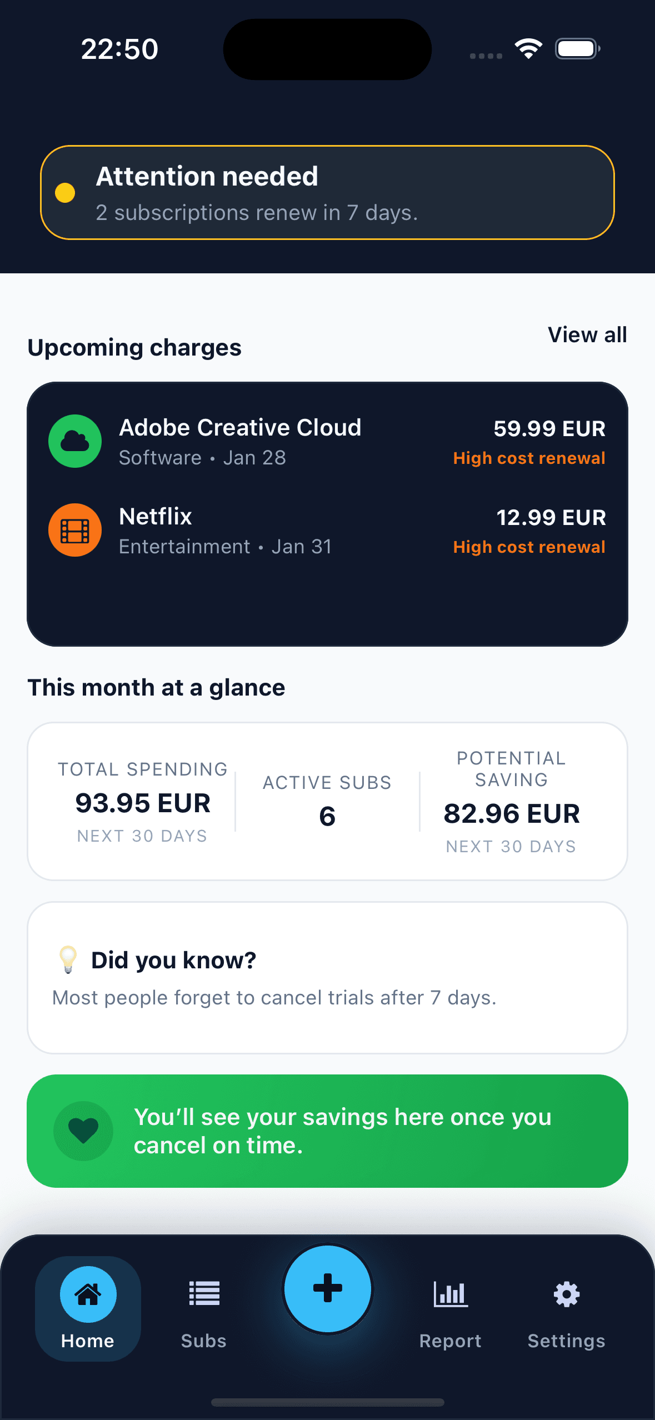Open the Report bar chart icon
655x1420 pixels.
pyautogui.click(x=450, y=1294)
